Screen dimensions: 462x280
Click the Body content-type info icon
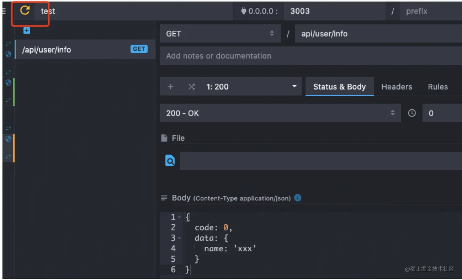(298, 198)
